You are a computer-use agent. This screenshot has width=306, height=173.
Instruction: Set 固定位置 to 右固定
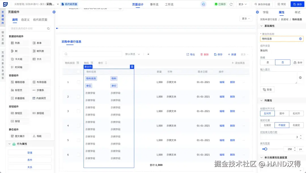[x=296, y=125]
